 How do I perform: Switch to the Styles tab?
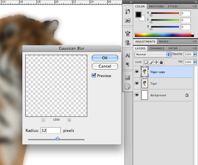click(x=173, y=7)
